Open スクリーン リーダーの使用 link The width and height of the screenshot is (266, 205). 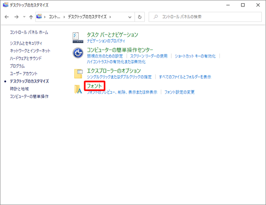pyautogui.click(x=149, y=56)
